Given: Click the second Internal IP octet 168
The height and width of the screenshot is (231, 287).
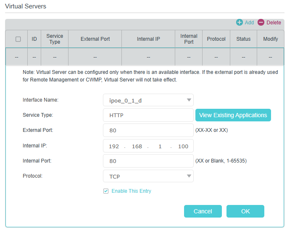Looking at the screenshot, I should [x=137, y=146].
